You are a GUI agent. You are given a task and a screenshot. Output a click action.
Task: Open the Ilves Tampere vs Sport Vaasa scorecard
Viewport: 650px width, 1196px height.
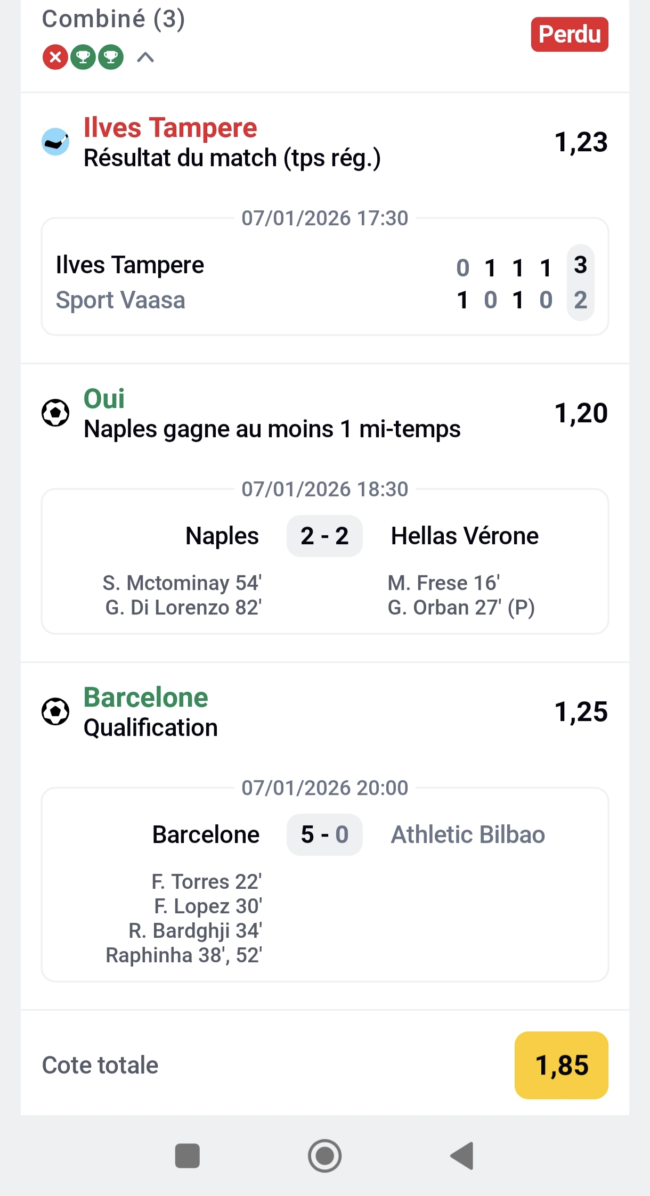324,282
